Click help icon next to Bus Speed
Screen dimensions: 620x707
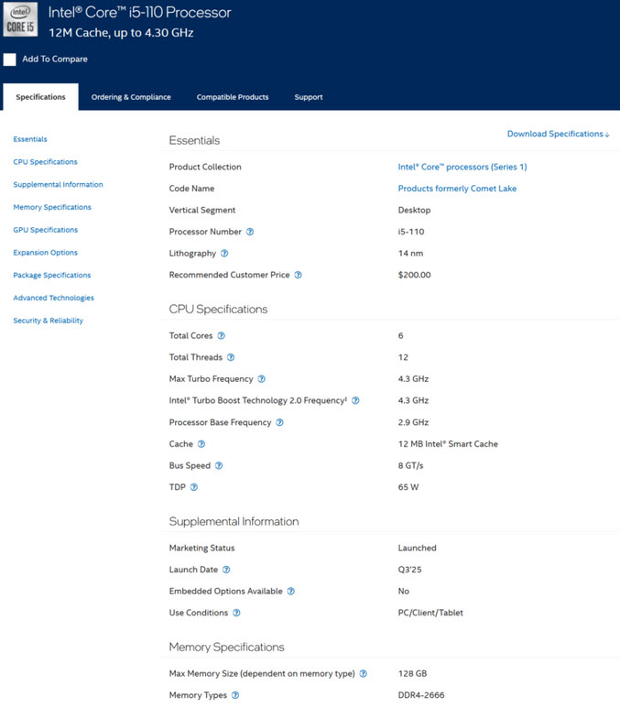coord(219,466)
